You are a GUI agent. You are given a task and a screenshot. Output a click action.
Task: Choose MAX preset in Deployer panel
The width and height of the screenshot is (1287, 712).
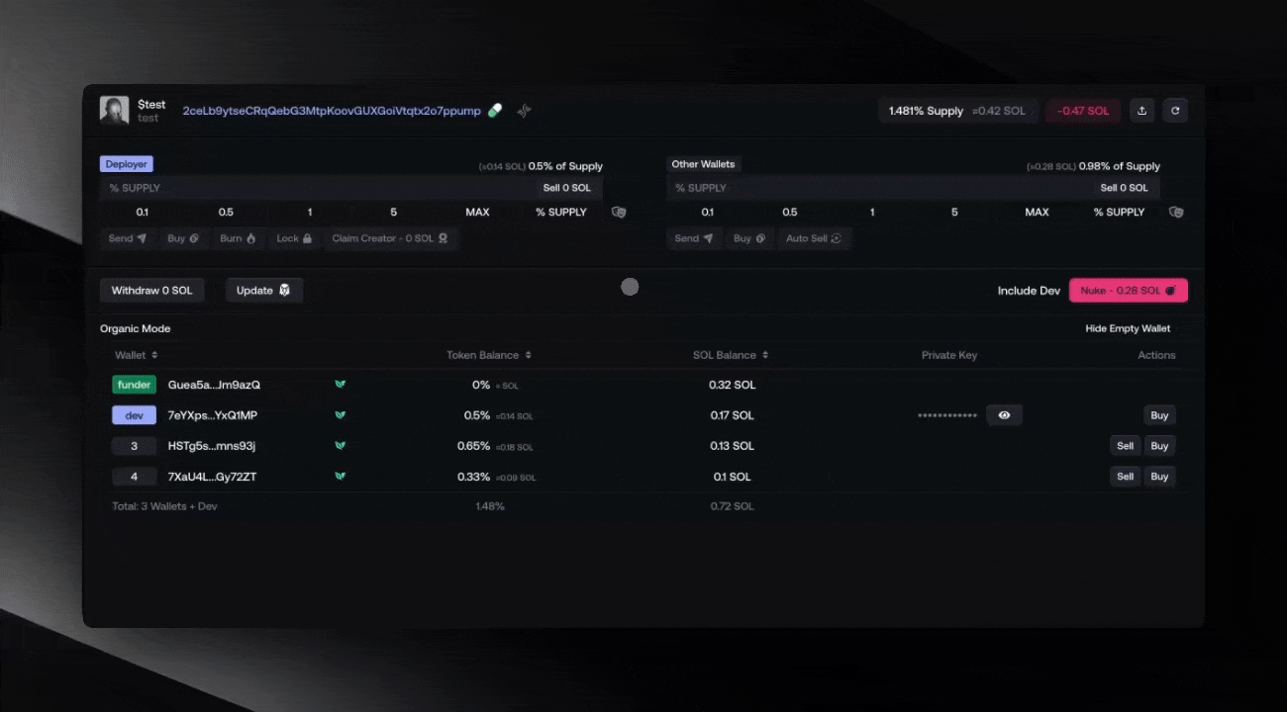tap(477, 212)
